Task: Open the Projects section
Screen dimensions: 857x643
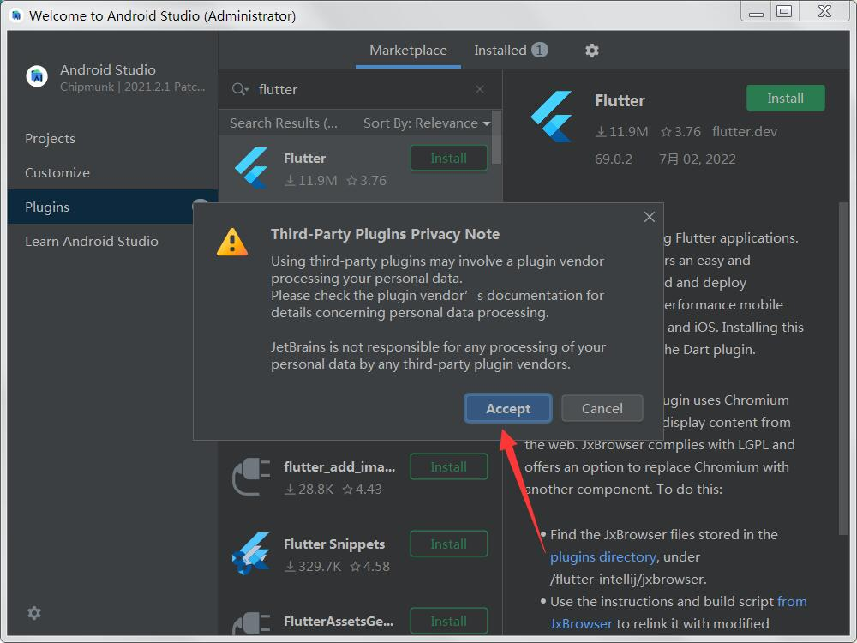Action: pos(112,138)
